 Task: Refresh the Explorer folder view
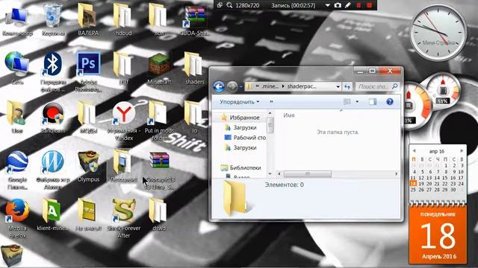(347, 86)
